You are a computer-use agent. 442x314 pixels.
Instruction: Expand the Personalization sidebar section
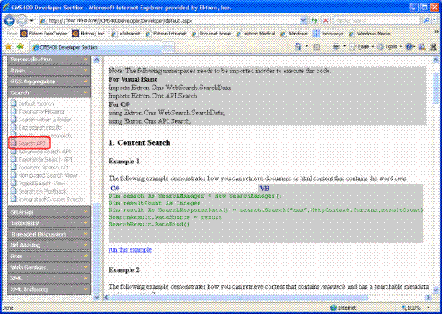point(49,60)
